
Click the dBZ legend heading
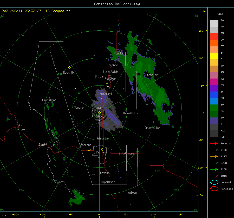pos(220,14)
